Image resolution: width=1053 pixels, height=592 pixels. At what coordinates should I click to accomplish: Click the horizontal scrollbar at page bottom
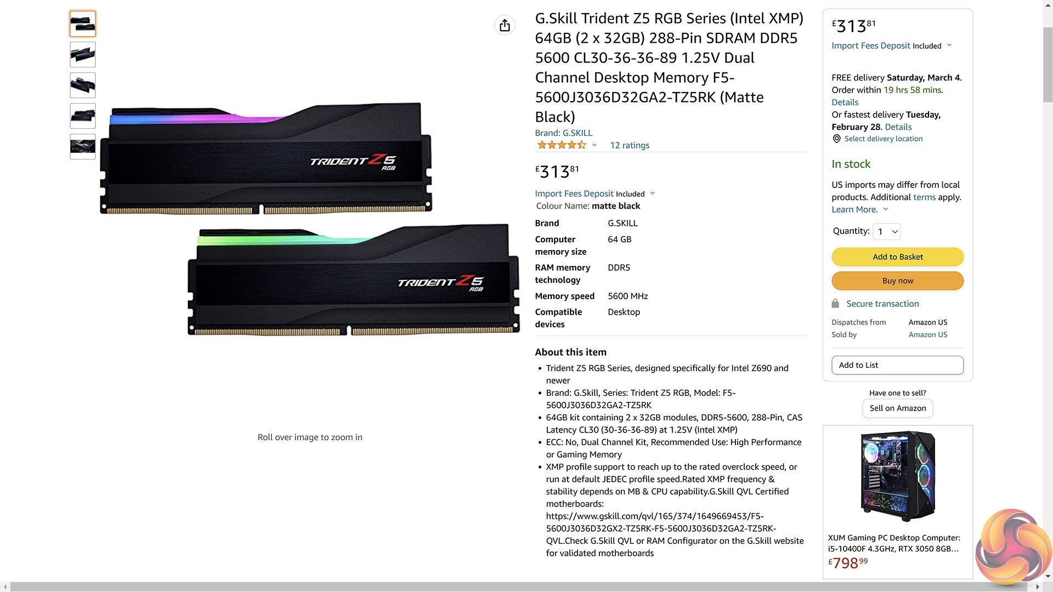[518, 587]
